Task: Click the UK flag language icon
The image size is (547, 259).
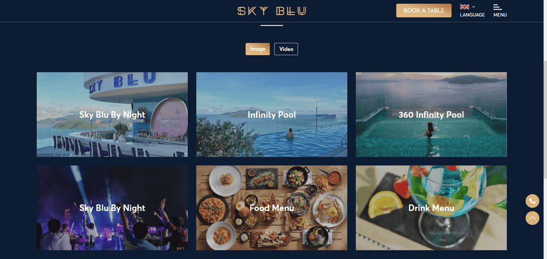Action: tap(464, 7)
